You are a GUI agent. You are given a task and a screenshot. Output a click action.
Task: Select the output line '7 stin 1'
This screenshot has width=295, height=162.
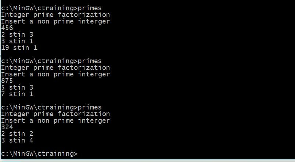point(17,94)
